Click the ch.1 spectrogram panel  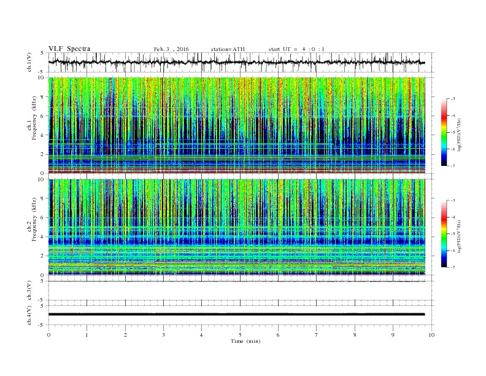[x=237, y=125]
